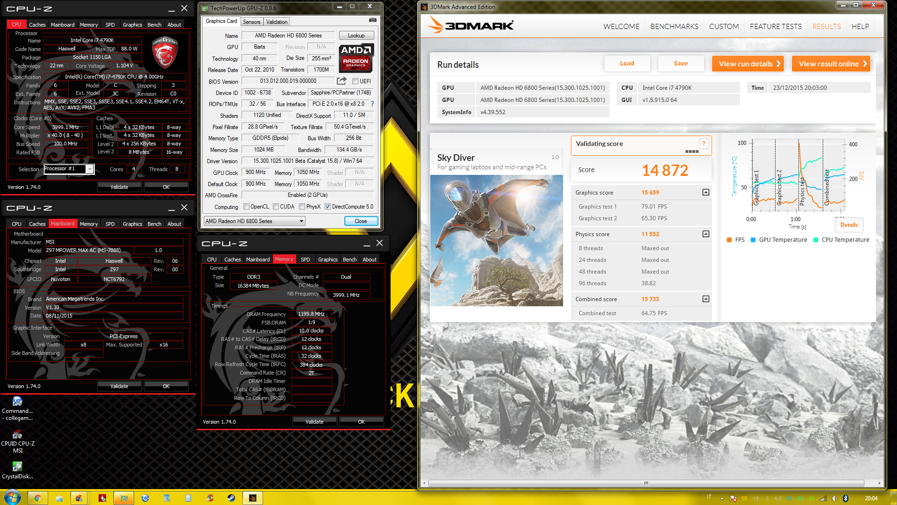Image resolution: width=897 pixels, height=505 pixels.
Task: Open the volume speaker tray icon
Action: [x=834, y=498]
